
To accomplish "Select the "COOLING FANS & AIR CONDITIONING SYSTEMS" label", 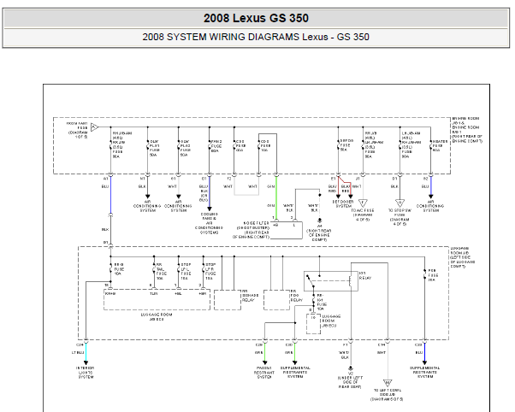I will point(210,223).
